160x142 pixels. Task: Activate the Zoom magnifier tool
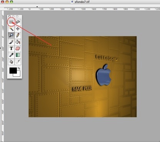tap(11, 35)
